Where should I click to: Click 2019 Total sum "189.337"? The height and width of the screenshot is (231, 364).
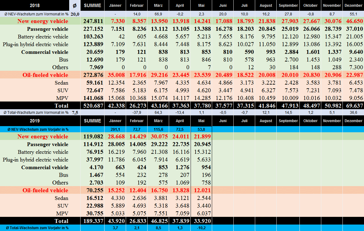pyautogui.click(x=93, y=221)
